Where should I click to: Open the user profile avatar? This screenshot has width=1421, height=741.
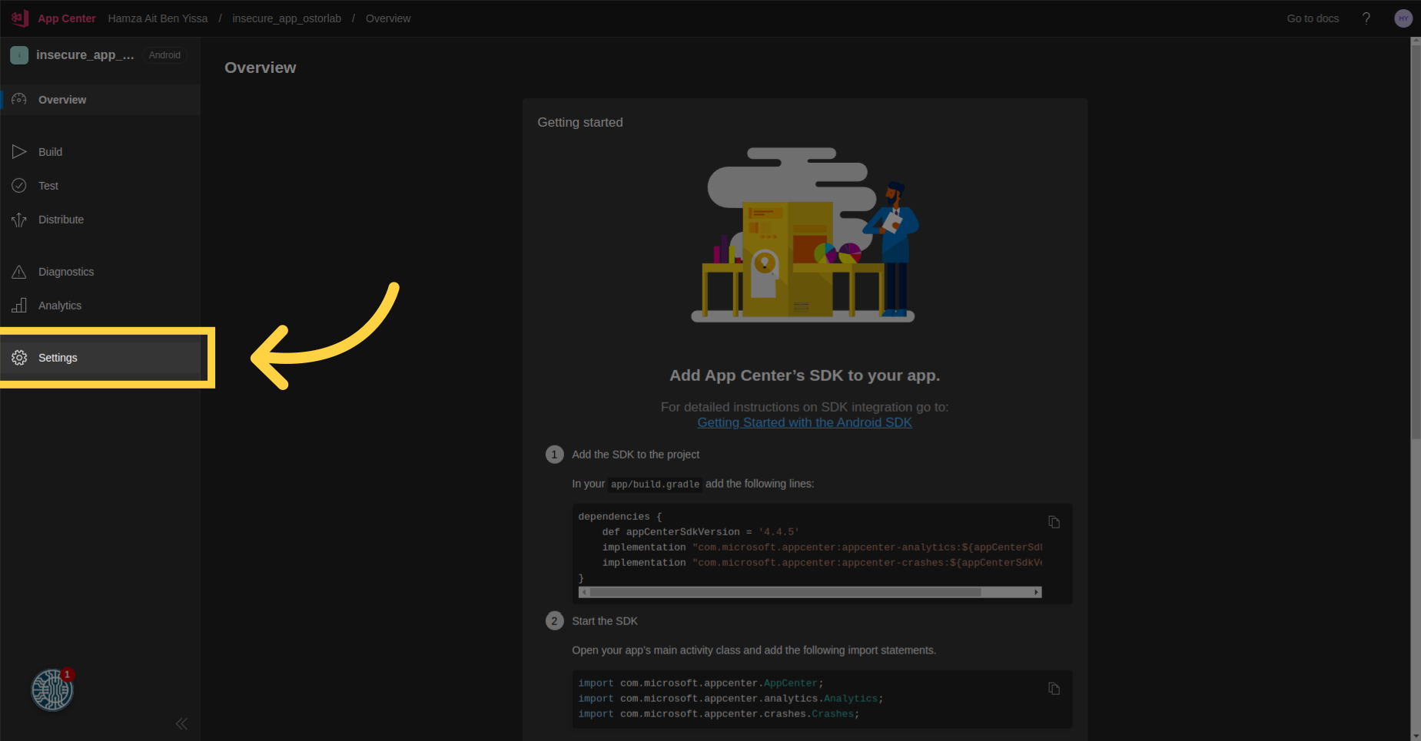click(x=1403, y=18)
